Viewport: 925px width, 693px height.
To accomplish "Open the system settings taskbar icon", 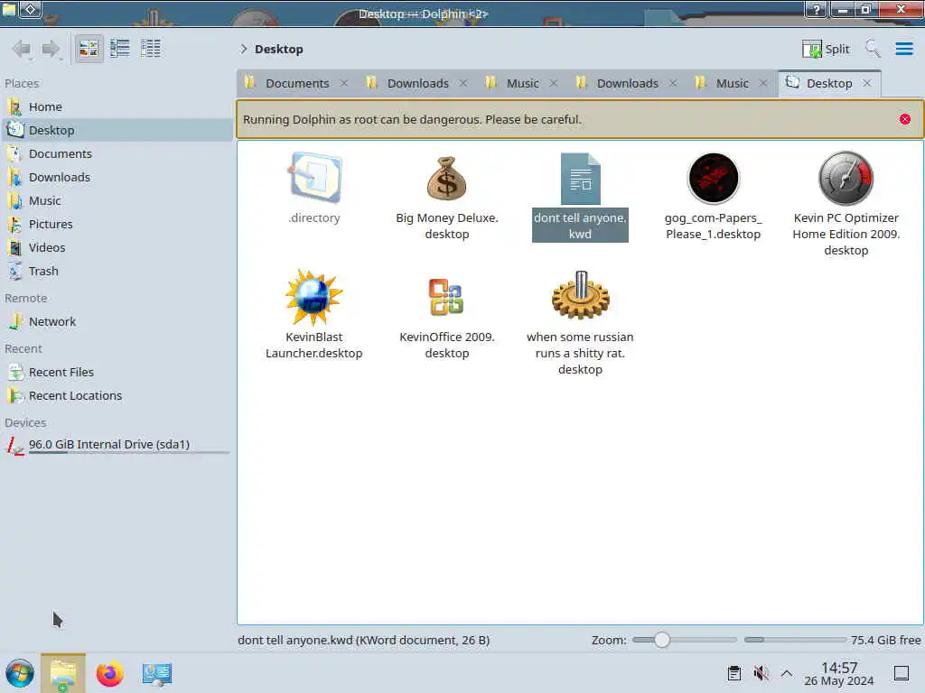I will click(x=157, y=674).
